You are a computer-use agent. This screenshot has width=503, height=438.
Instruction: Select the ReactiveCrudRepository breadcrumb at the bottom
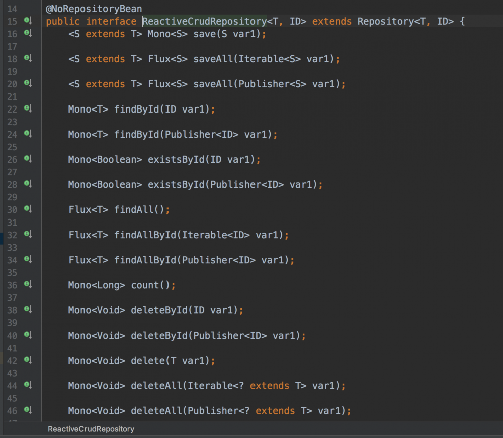pyautogui.click(x=91, y=429)
